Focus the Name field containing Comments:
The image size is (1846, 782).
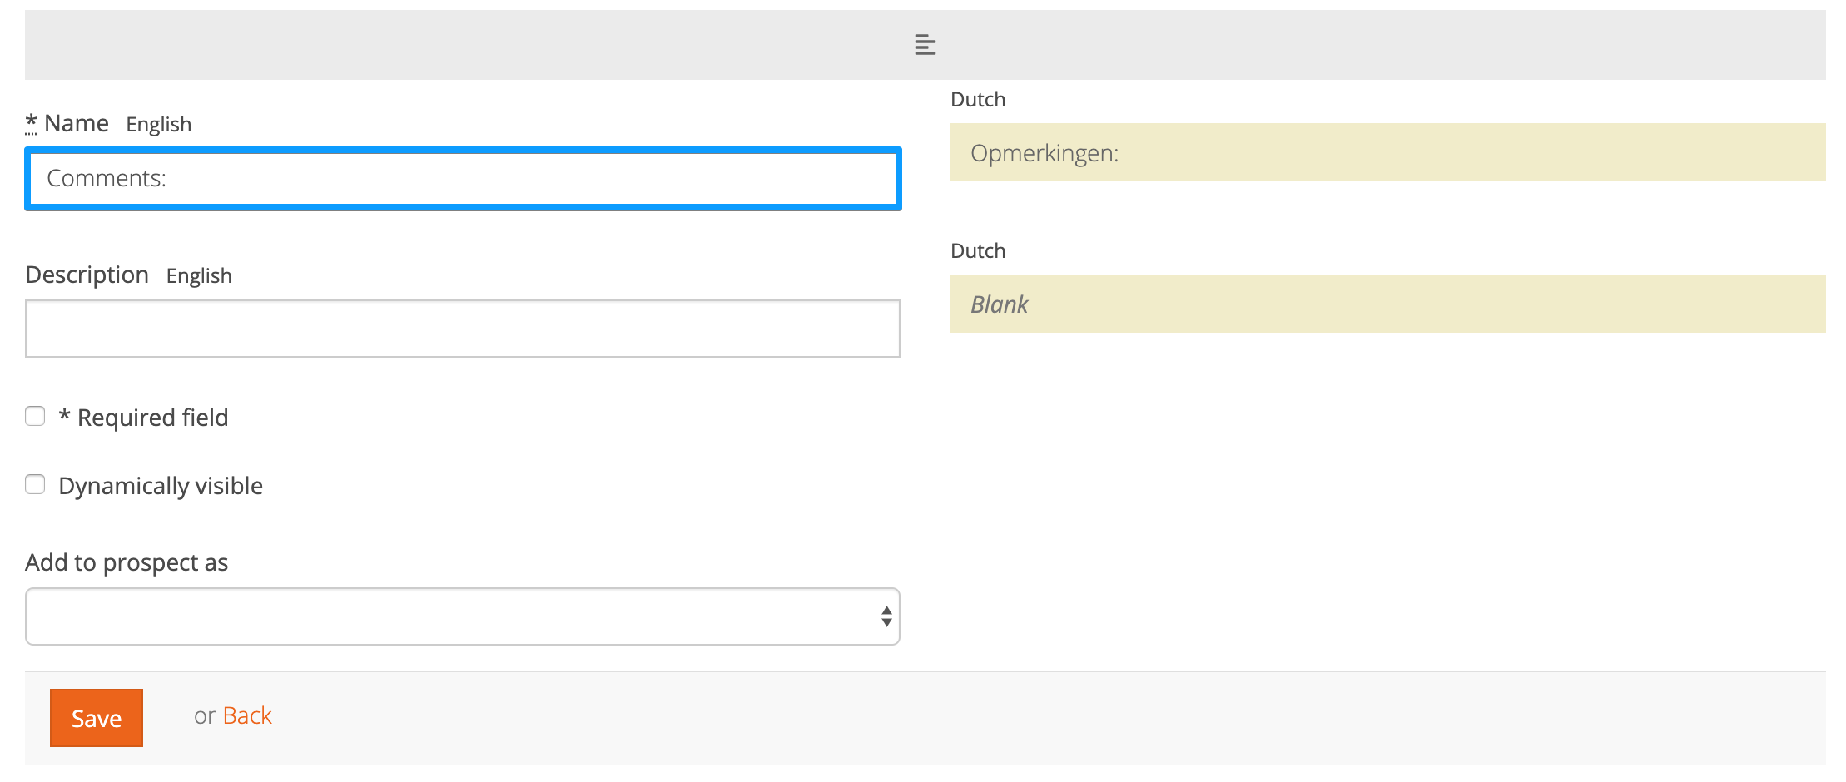462,179
